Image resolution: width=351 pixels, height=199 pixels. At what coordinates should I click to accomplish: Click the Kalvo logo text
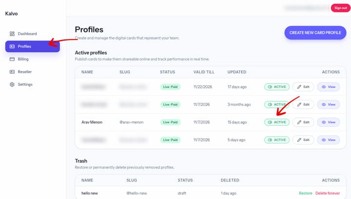pos(11,14)
